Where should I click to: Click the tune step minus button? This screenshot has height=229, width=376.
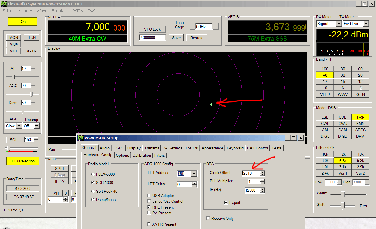tap(192, 27)
